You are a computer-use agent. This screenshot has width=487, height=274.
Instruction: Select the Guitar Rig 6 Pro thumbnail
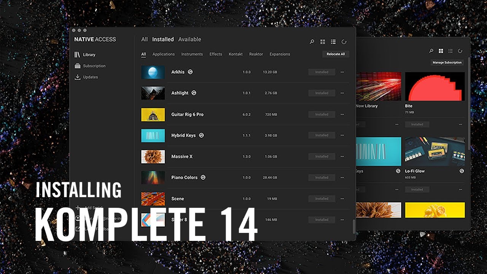(x=153, y=114)
